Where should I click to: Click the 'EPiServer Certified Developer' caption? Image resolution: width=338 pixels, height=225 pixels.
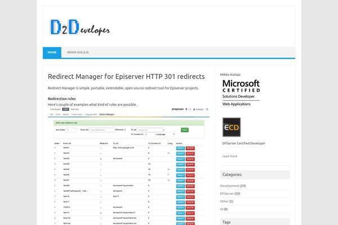pyautogui.click(x=244, y=143)
